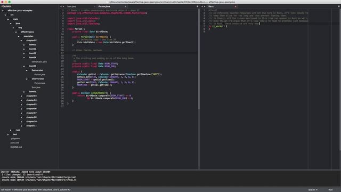Place cursor on 'class Person {' line
The image size is (341, 192).
(76, 29)
